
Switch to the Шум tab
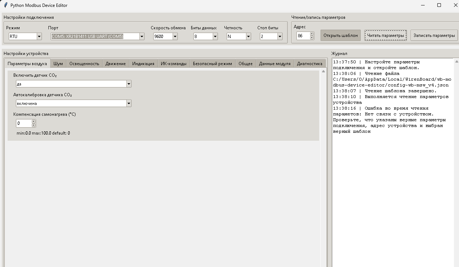coord(58,64)
